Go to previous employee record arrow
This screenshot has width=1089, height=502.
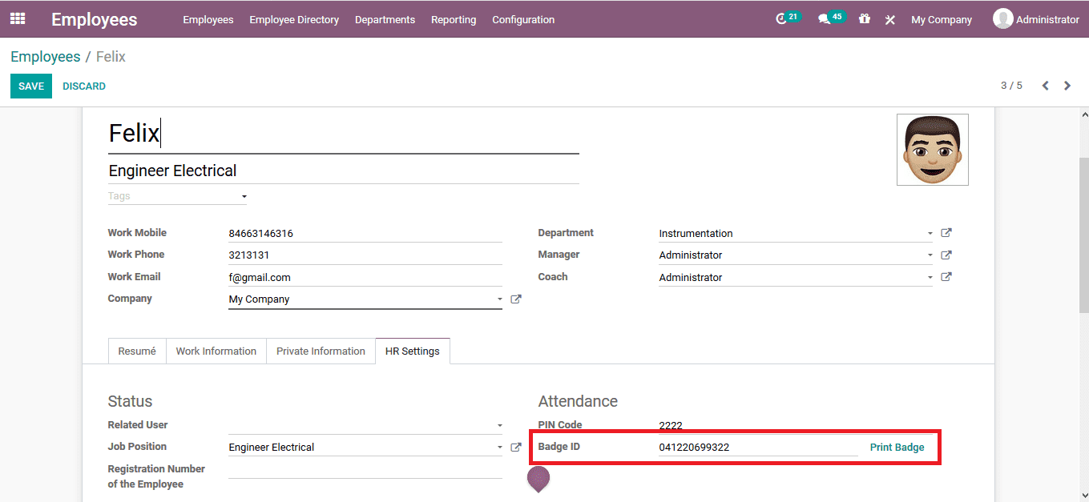(x=1045, y=86)
